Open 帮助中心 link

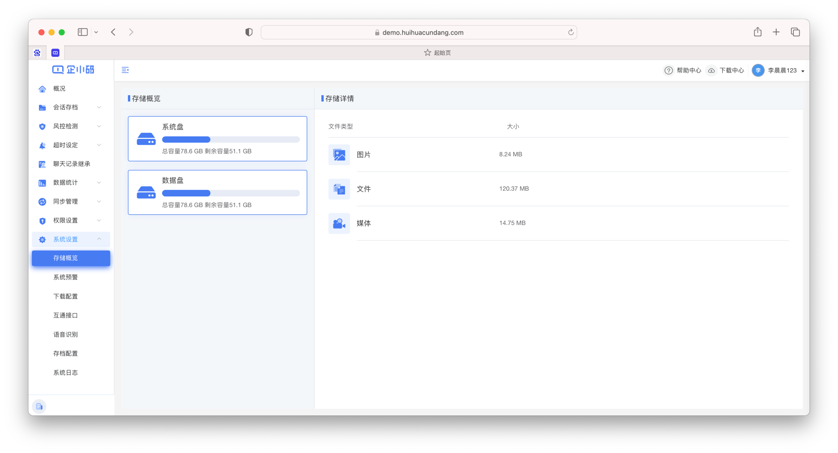pos(689,71)
